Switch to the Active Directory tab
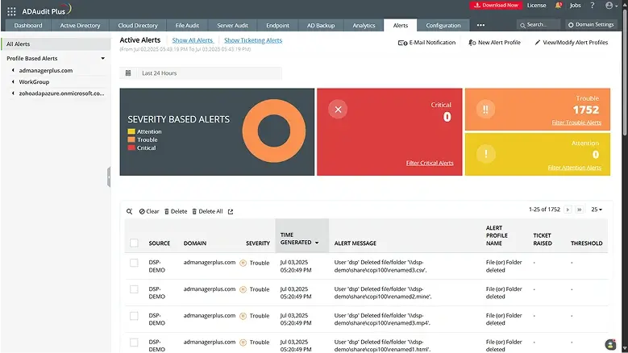This screenshot has height=353, width=628. (80, 25)
